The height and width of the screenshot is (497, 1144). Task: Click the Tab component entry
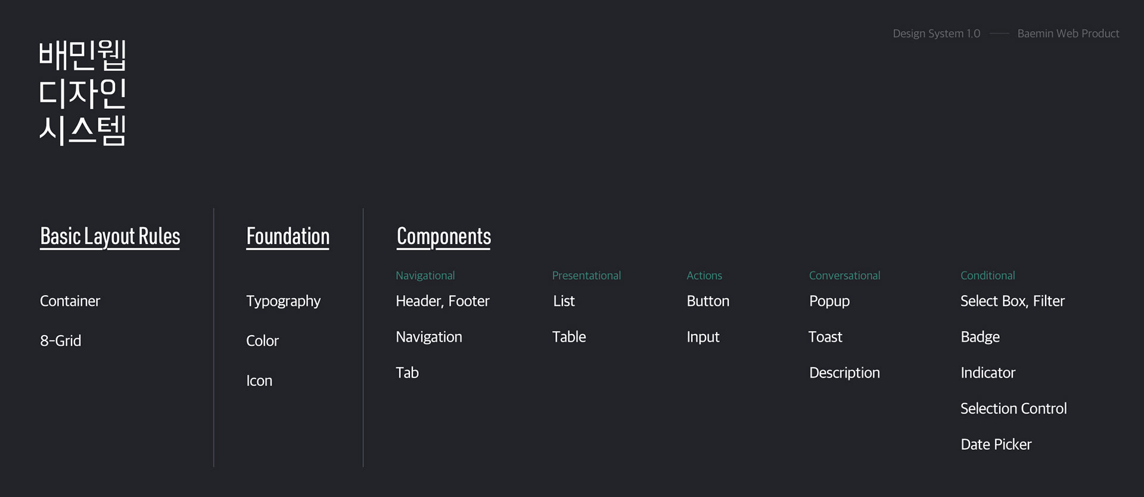coord(407,373)
